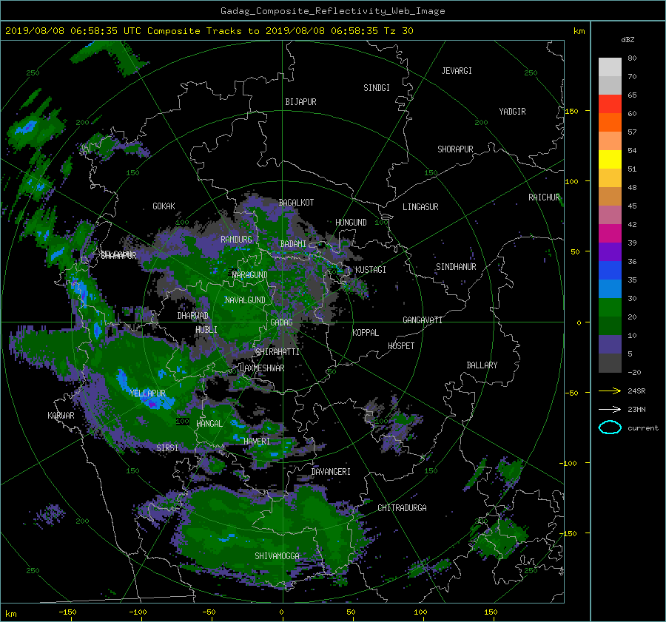This screenshot has height=622, width=666.
Task: Click the yellow 24SR track arrow icon
Action: [610, 391]
